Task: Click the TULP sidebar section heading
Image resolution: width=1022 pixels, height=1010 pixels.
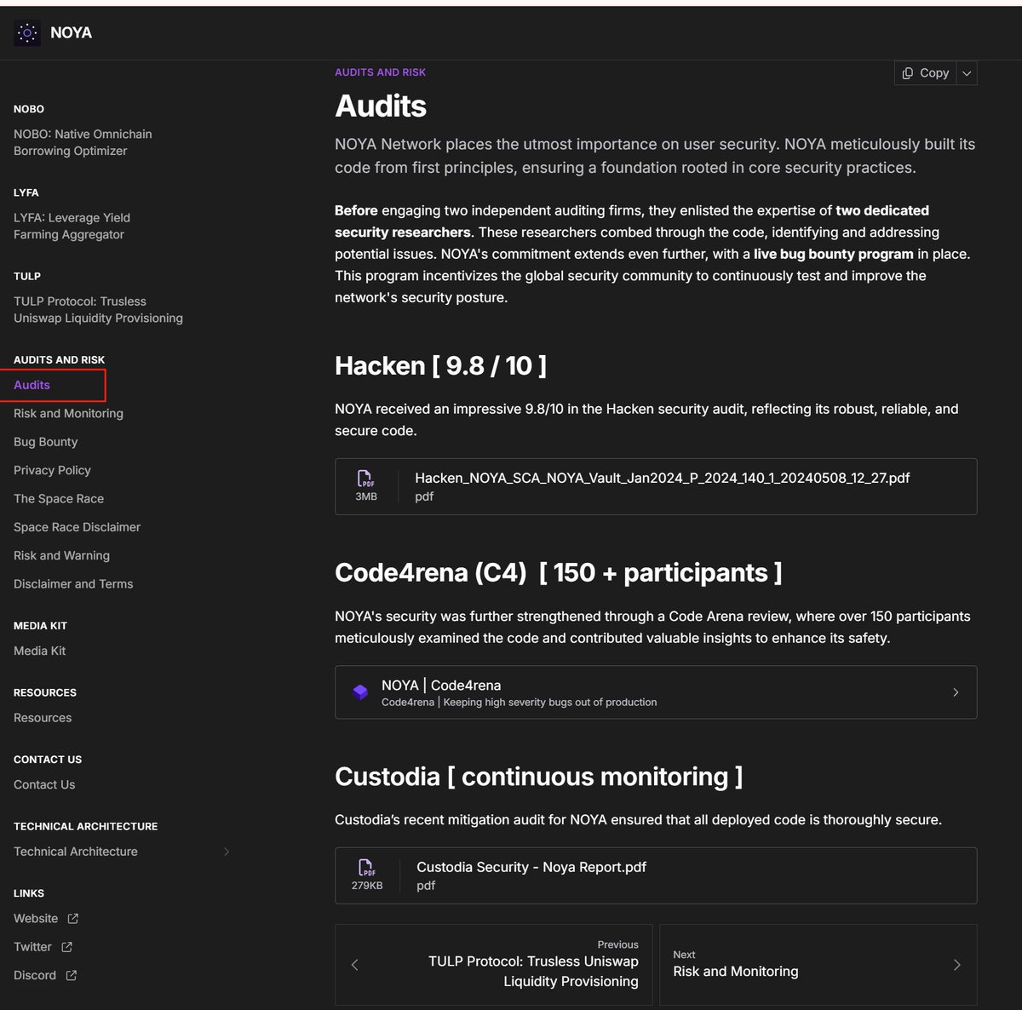Action: (27, 276)
